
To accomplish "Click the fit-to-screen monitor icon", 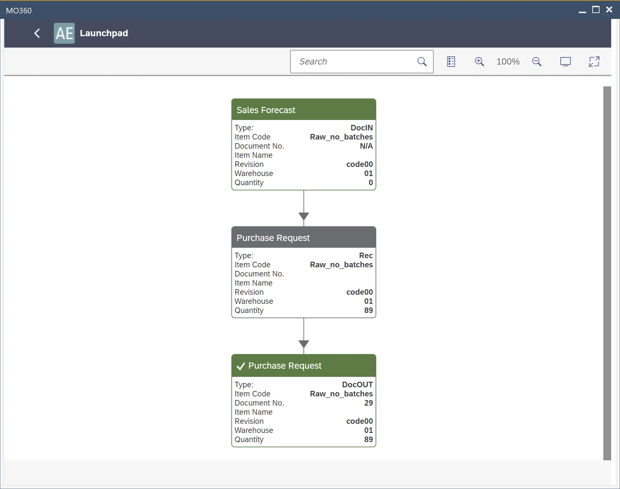I will [565, 62].
